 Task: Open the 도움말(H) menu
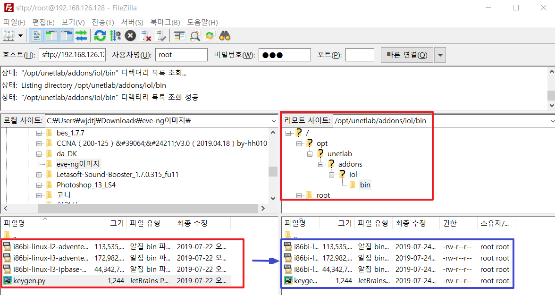[202, 22]
